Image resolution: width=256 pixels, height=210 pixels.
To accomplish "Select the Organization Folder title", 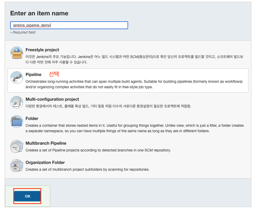I will 45,162.
